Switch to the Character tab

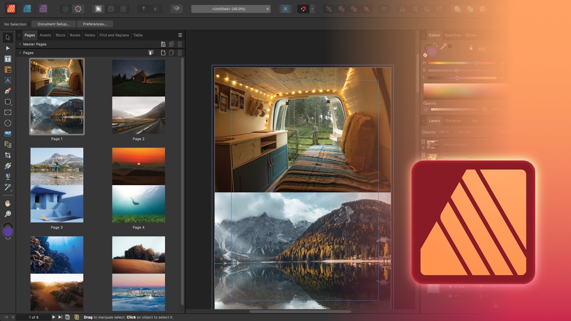pyautogui.click(x=453, y=121)
